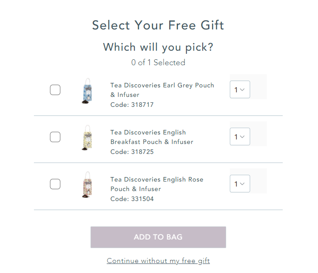This screenshot has width=318, height=273.
Task: Click the yellow English Breakfast pouch image
Action: click(x=87, y=138)
